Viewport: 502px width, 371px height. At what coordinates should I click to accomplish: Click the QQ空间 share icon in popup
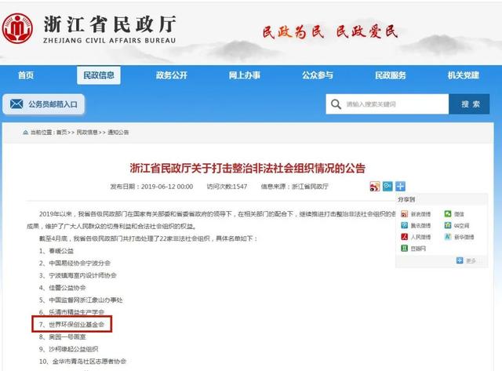pyautogui.click(x=448, y=225)
